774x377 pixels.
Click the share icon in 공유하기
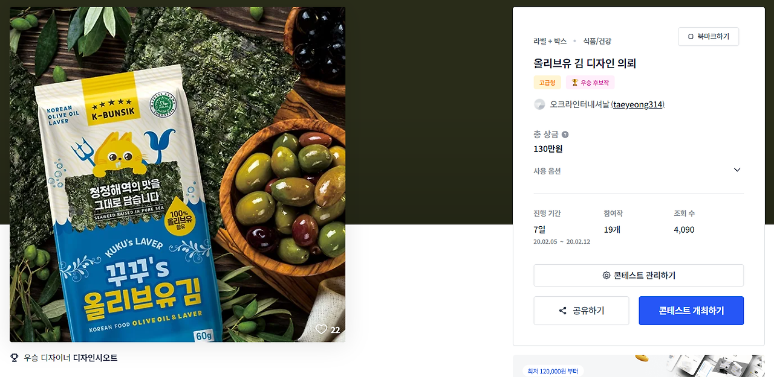click(563, 311)
